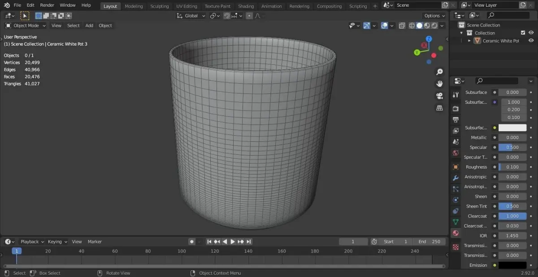Click the Roughness slider field

pyautogui.click(x=512, y=167)
